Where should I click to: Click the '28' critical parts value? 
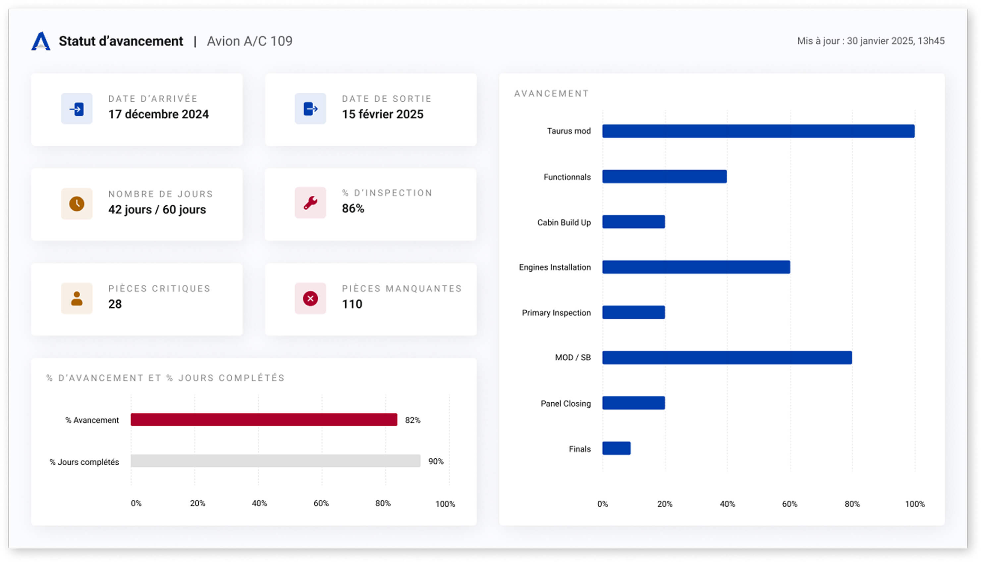click(115, 304)
